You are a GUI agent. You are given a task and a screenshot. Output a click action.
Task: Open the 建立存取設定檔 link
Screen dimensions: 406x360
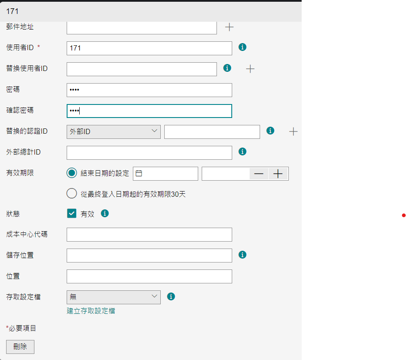(91, 311)
